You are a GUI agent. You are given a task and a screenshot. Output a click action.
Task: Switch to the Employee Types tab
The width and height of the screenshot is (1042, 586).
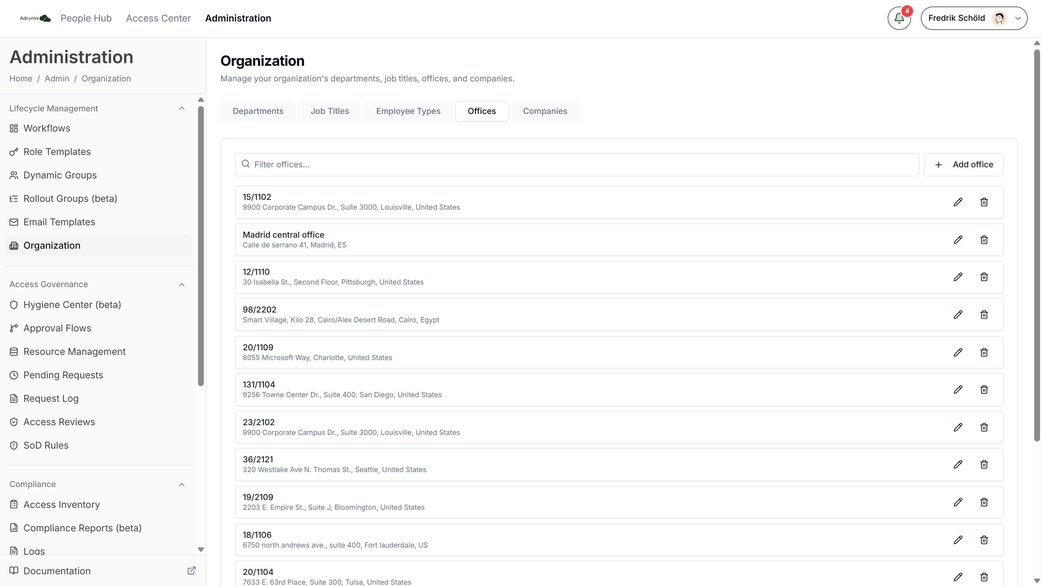pyautogui.click(x=408, y=111)
